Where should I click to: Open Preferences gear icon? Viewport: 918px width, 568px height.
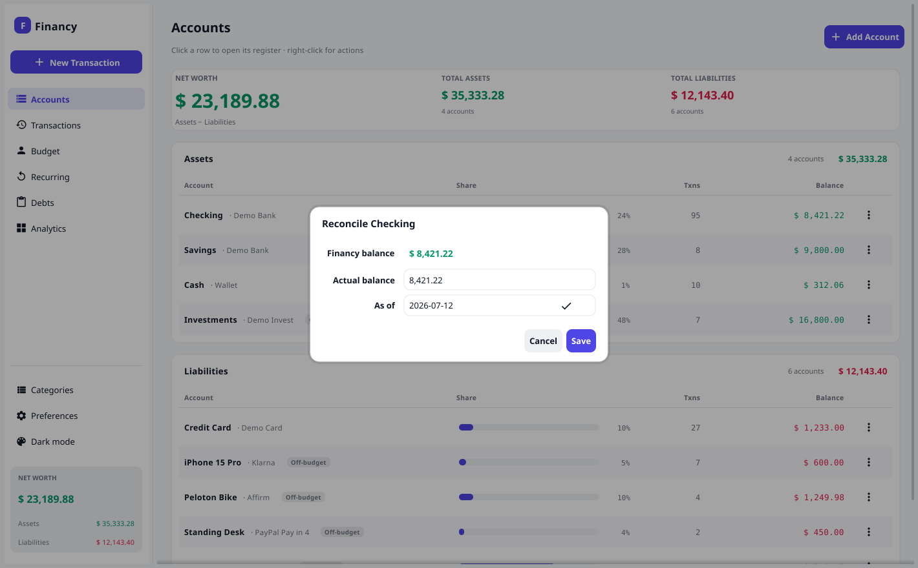tap(21, 416)
